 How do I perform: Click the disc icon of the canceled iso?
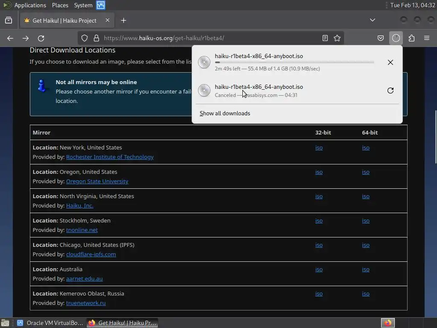tap(204, 91)
